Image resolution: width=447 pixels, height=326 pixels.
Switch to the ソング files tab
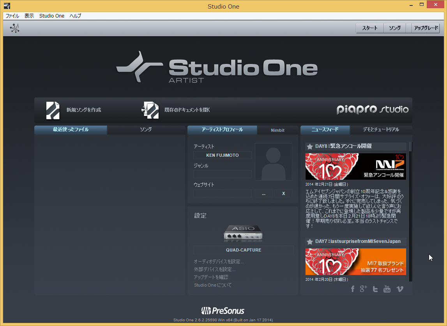click(146, 129)
